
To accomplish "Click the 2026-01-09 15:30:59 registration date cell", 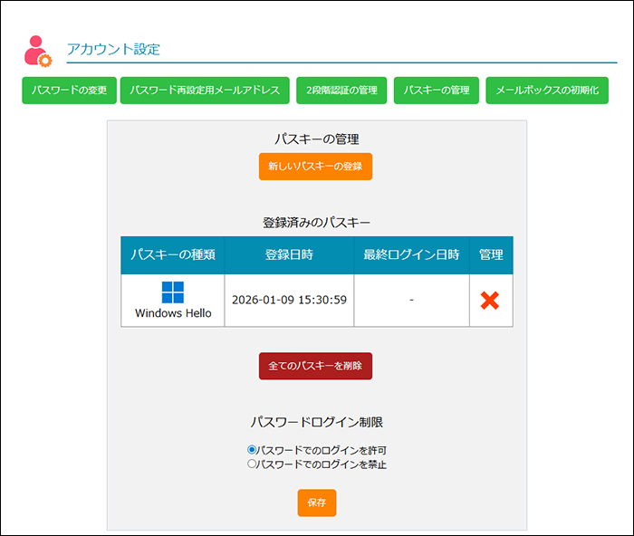I will coord(289,300).
